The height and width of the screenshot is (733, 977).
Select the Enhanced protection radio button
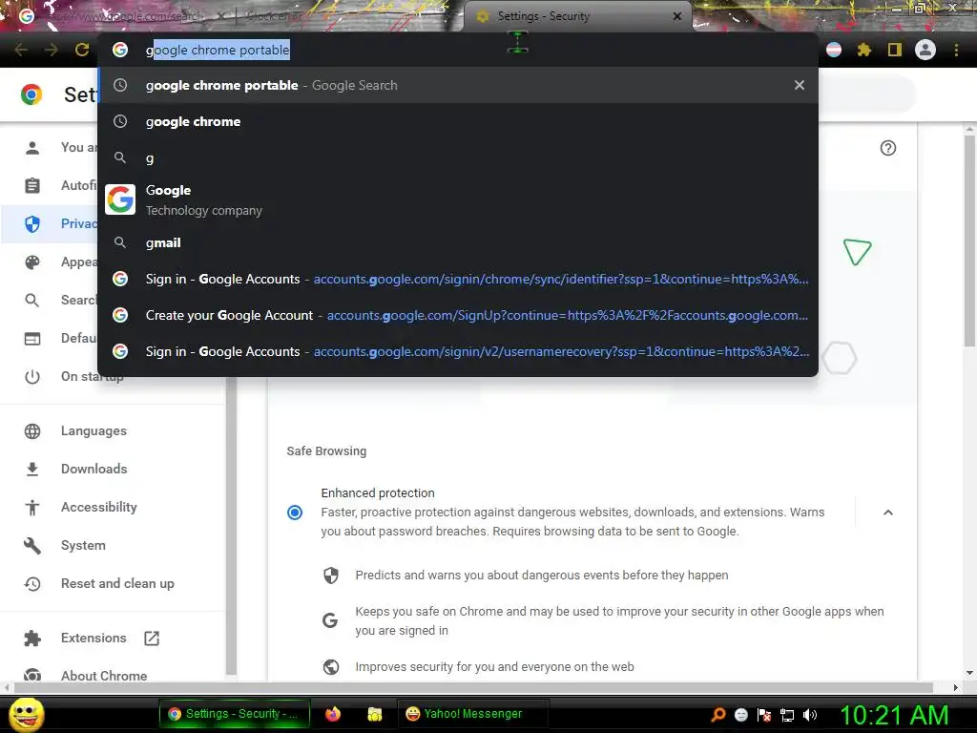pos(295,513)
